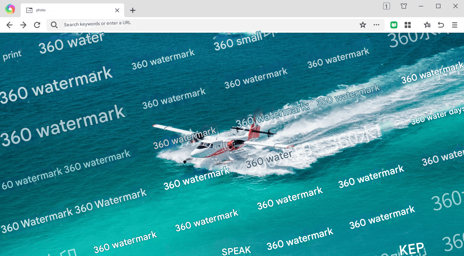Navigate back to the previous page

point(9,25)
